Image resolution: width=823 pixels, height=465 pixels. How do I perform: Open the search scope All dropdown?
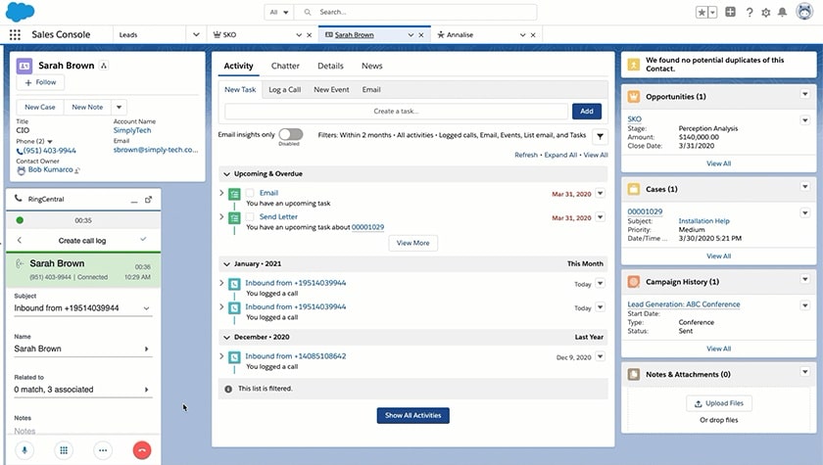[x=279, y=12]
